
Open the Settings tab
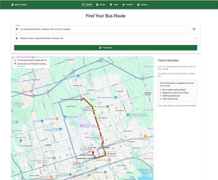[x=142, y=5]
